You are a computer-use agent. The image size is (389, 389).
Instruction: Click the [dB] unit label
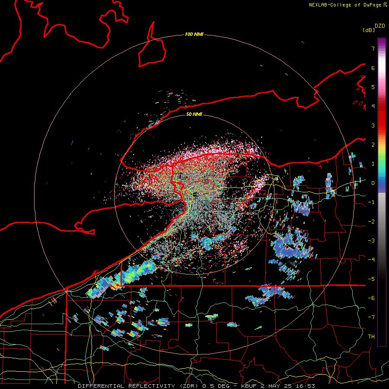369,30
